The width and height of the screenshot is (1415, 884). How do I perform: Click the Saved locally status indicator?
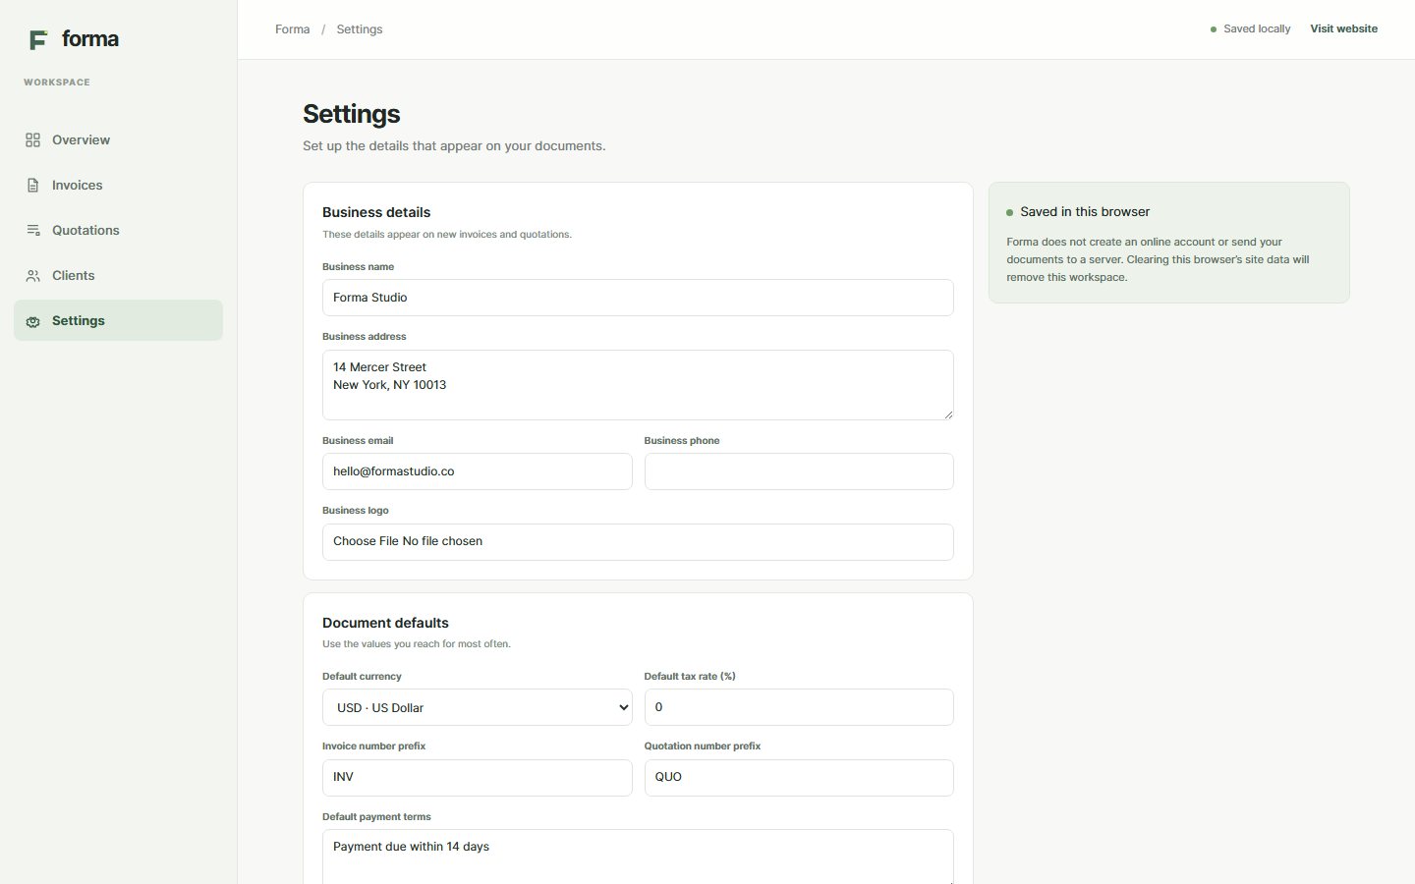[1250, 29]
